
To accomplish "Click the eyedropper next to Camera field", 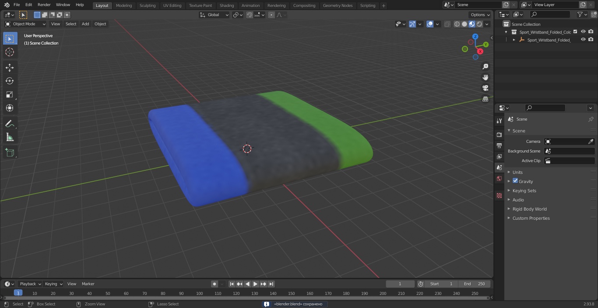I will pos(591,142).
